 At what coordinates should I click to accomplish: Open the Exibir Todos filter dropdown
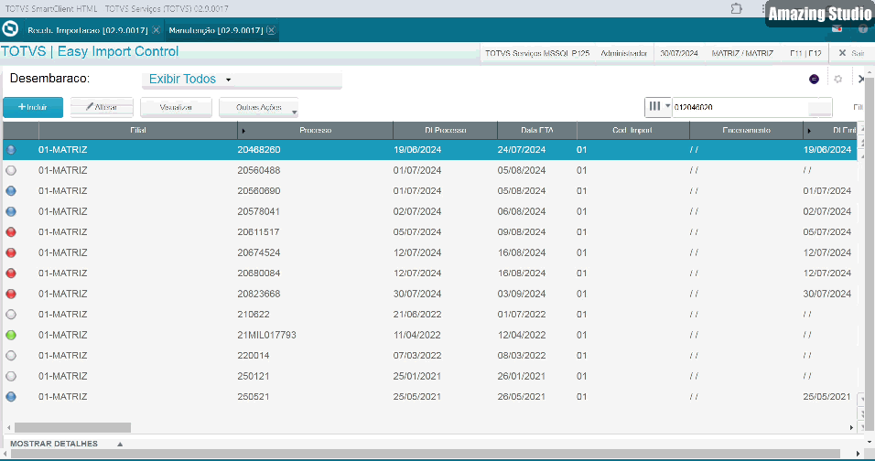point(242,80)
